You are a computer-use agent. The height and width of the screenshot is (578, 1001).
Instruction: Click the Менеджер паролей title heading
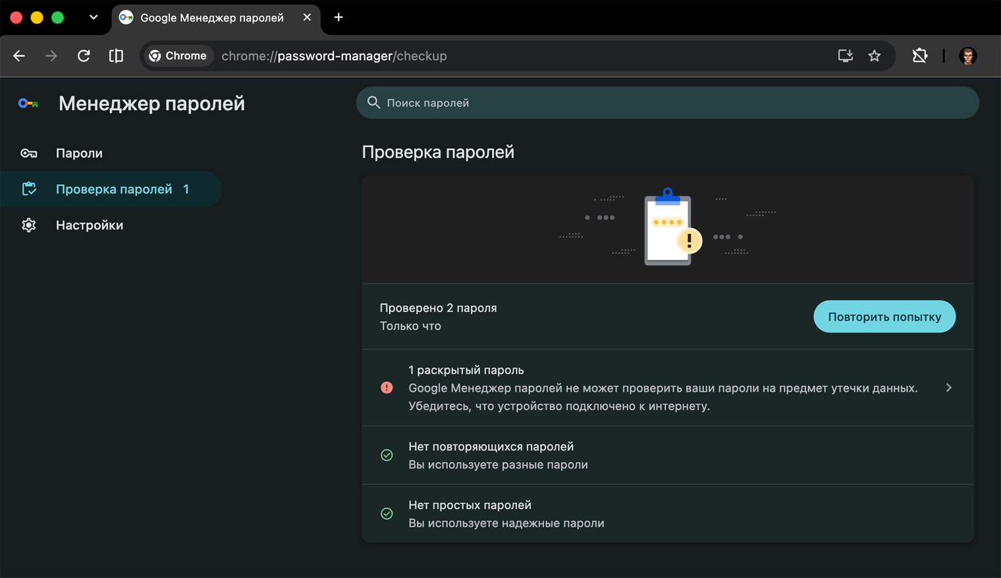[151, 103]
